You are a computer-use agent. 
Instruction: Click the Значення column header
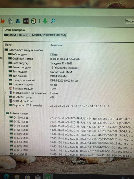(x=56, y=45)
